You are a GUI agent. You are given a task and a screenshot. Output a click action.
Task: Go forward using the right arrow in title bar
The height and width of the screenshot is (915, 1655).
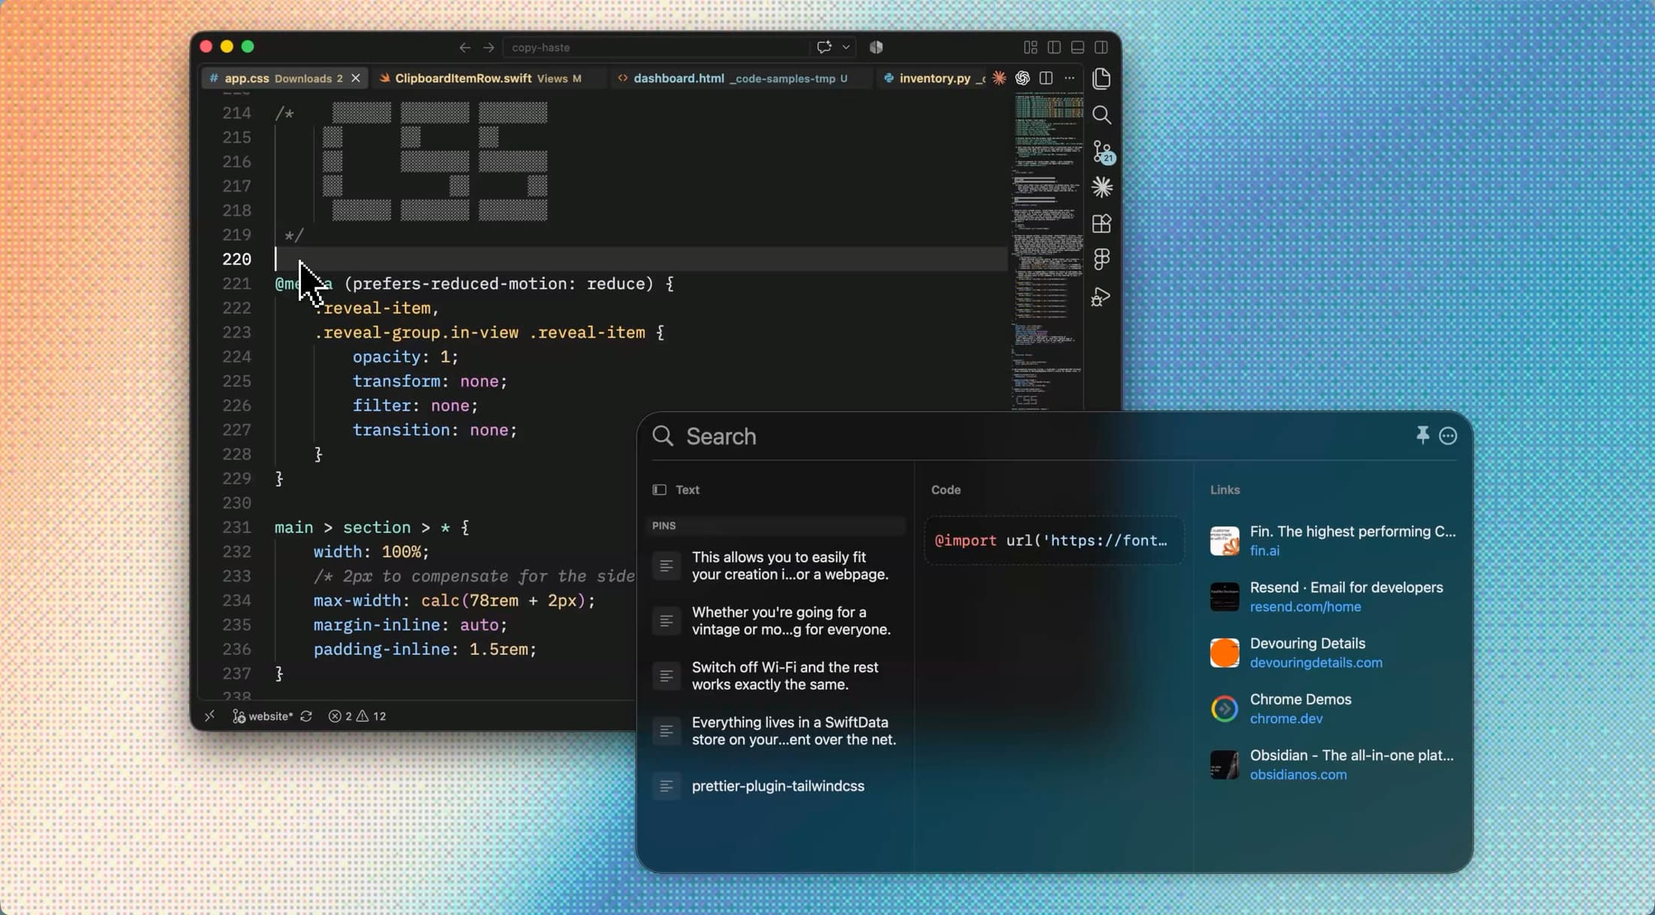click(x=489, y=47)
